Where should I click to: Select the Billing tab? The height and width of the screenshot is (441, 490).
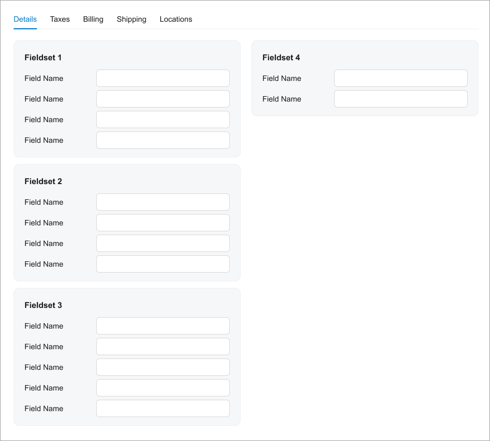(93, 19)
